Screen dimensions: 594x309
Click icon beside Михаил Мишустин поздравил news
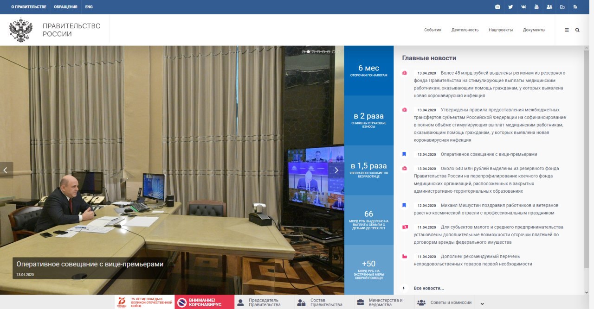[x=404, y=205]
